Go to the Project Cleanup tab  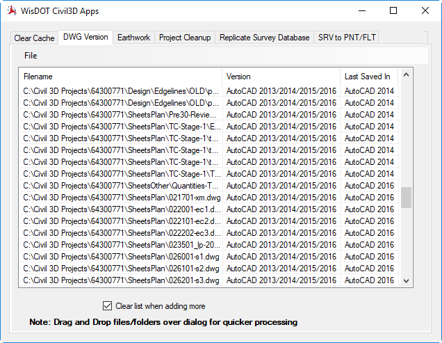coord(185,38)
